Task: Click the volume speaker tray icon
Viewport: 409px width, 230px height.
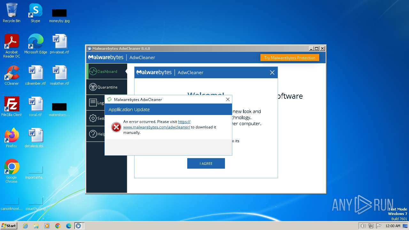Action: click(x=363, y=226)
